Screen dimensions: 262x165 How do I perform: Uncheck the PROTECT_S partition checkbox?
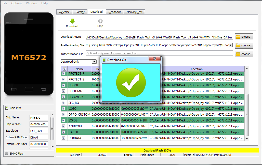[63, 79]
